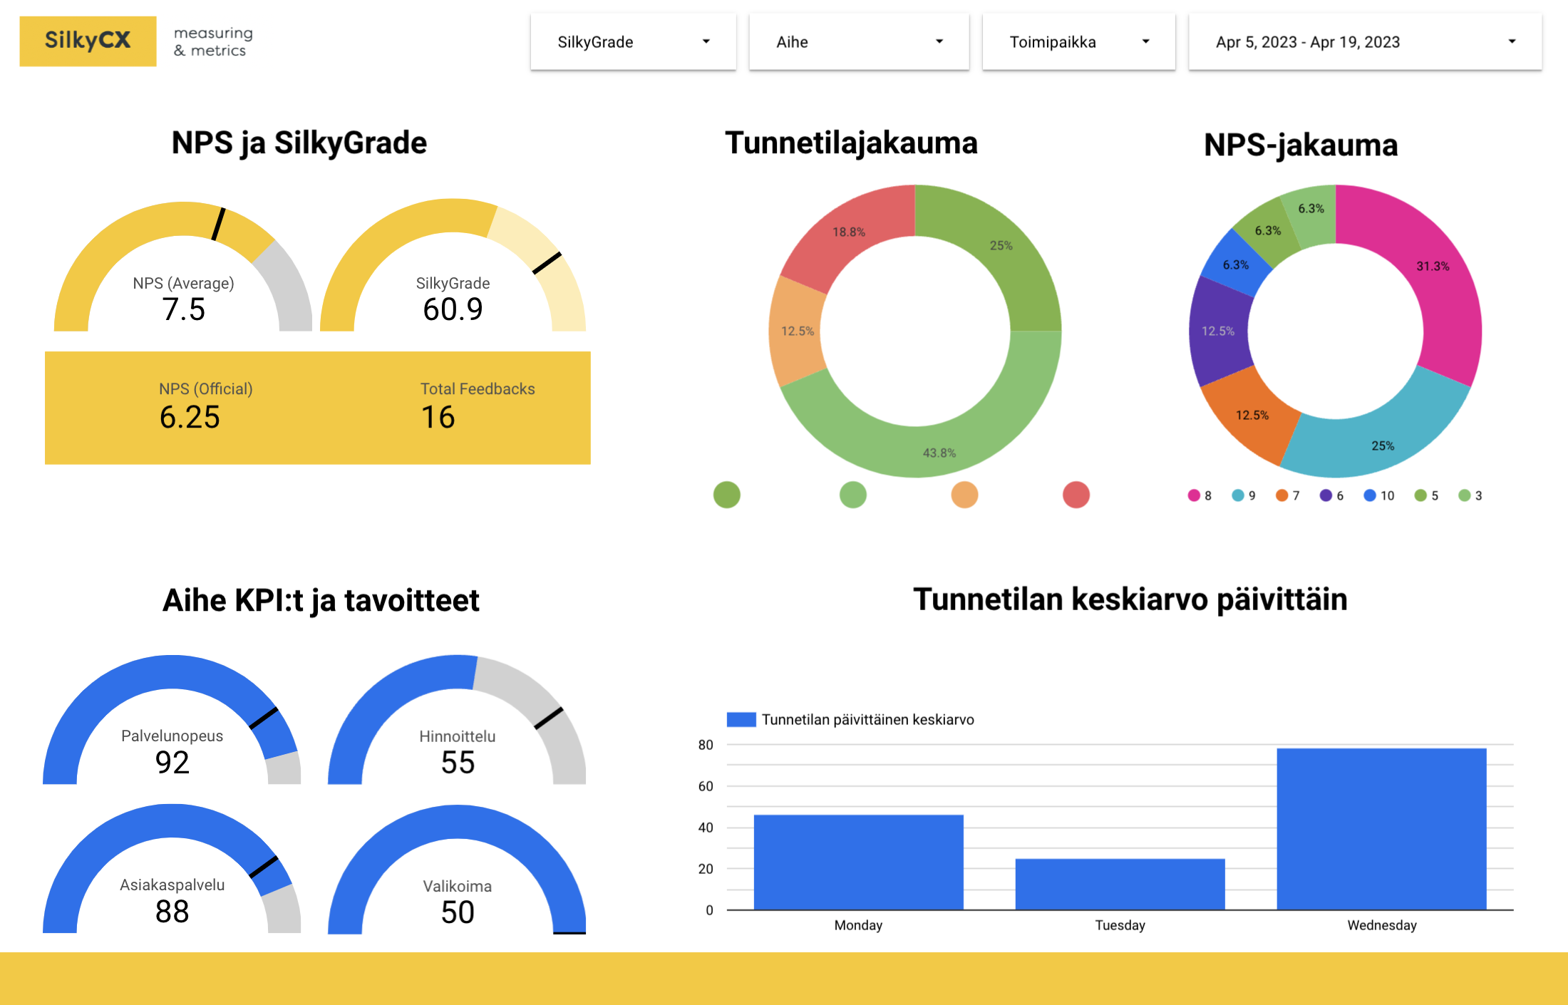Toggle the legend entry for score 6

(1331, 495)
